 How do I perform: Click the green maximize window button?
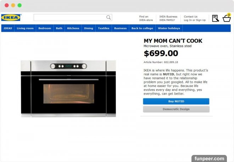coord(19,5)
